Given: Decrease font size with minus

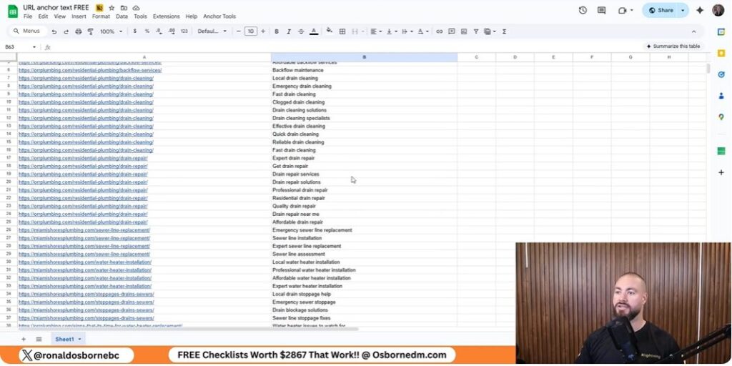Looking at the screenshot, I should coord(239,31).
